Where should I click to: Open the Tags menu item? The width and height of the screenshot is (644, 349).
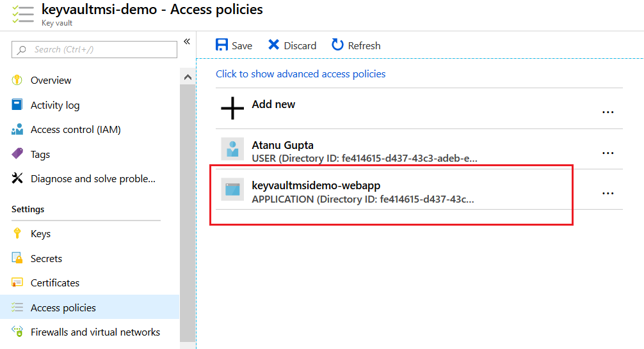pos(40,155)
